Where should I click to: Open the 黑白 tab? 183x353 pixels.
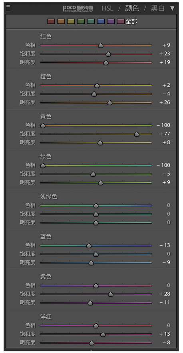click(x=158, y=8)
